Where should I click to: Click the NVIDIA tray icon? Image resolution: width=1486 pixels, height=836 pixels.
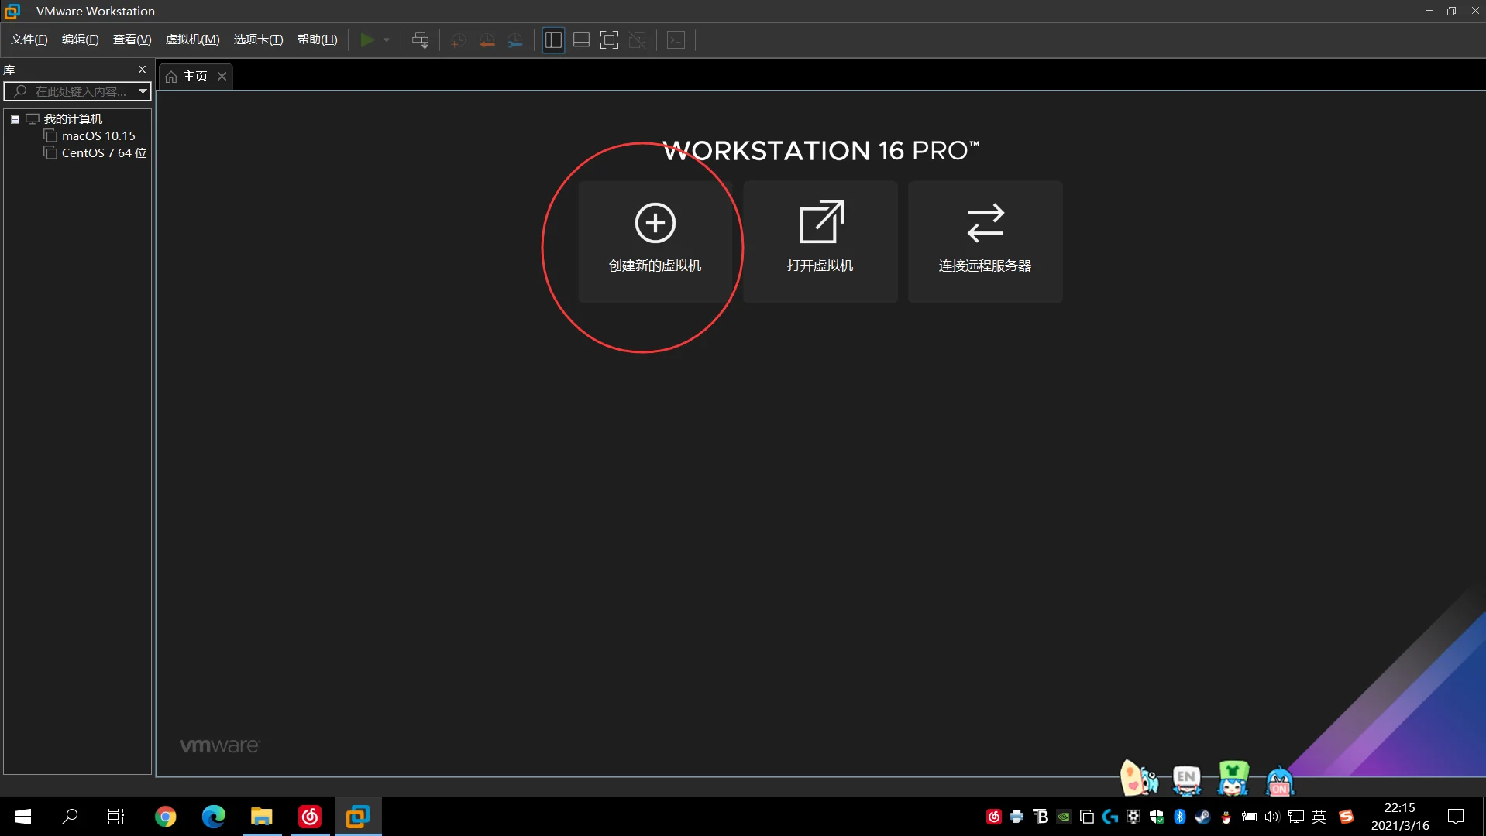tap(1064, 817)
